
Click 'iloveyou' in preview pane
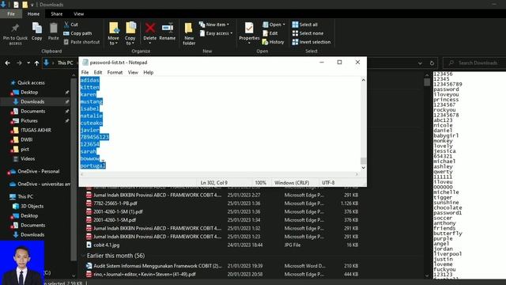point(446,95)
